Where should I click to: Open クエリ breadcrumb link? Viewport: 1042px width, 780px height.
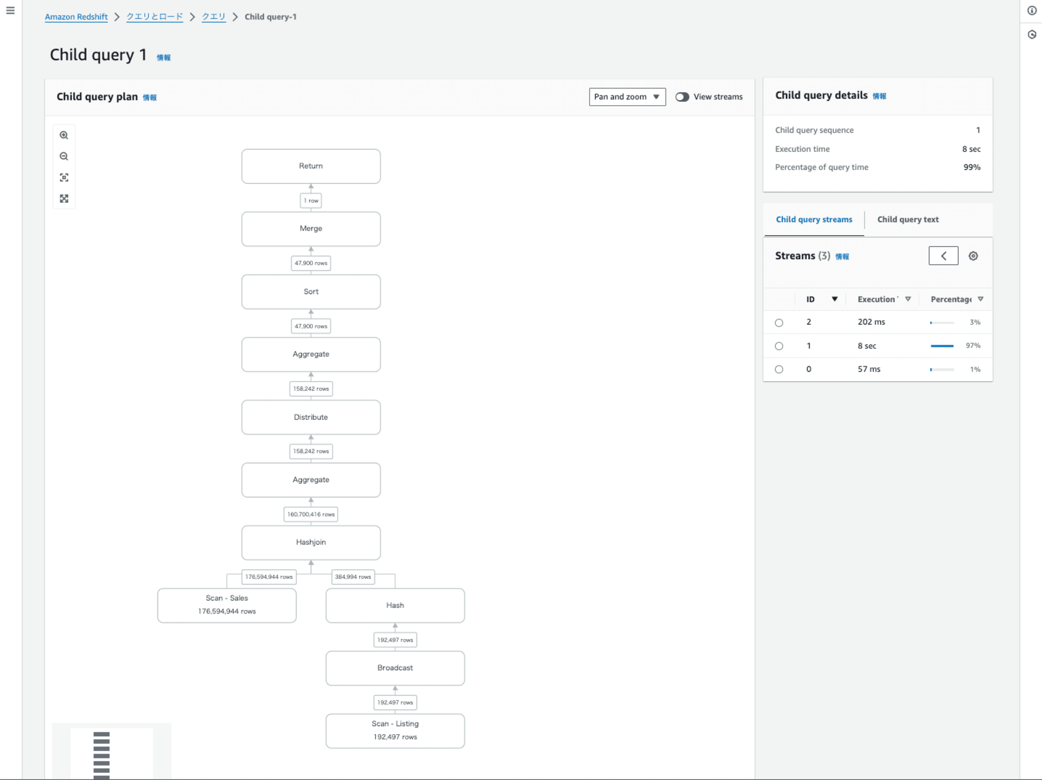tap(214, 17)
